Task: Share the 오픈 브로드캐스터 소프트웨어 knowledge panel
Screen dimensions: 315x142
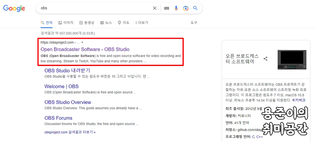Action: click(x=266, y=59)
